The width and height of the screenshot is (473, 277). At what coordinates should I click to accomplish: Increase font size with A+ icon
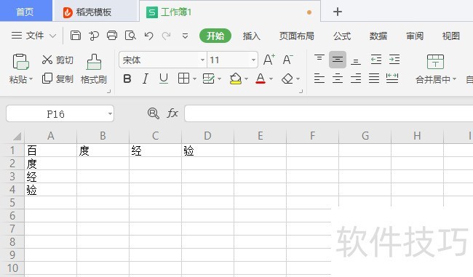269,60
